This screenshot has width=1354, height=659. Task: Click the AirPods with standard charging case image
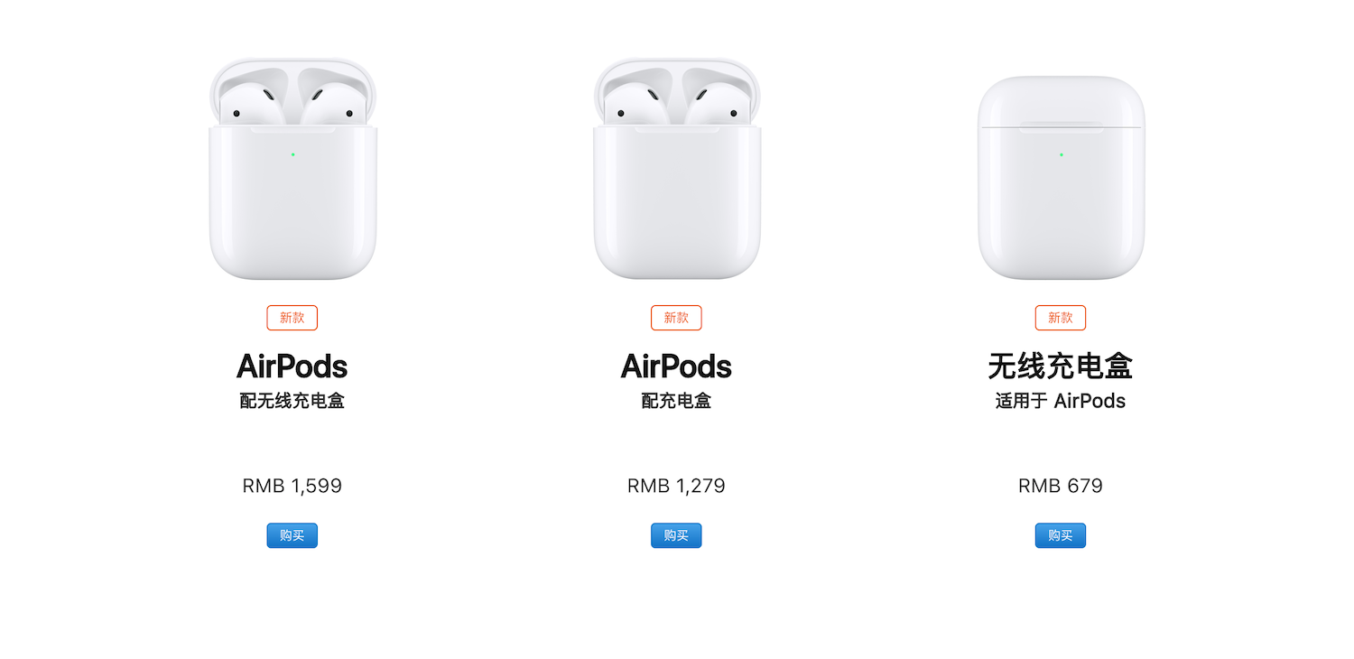[x=677, y=169]
